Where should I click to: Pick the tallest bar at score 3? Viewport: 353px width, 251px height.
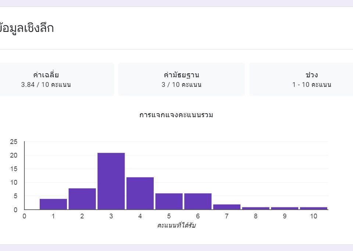pos(111,181)
